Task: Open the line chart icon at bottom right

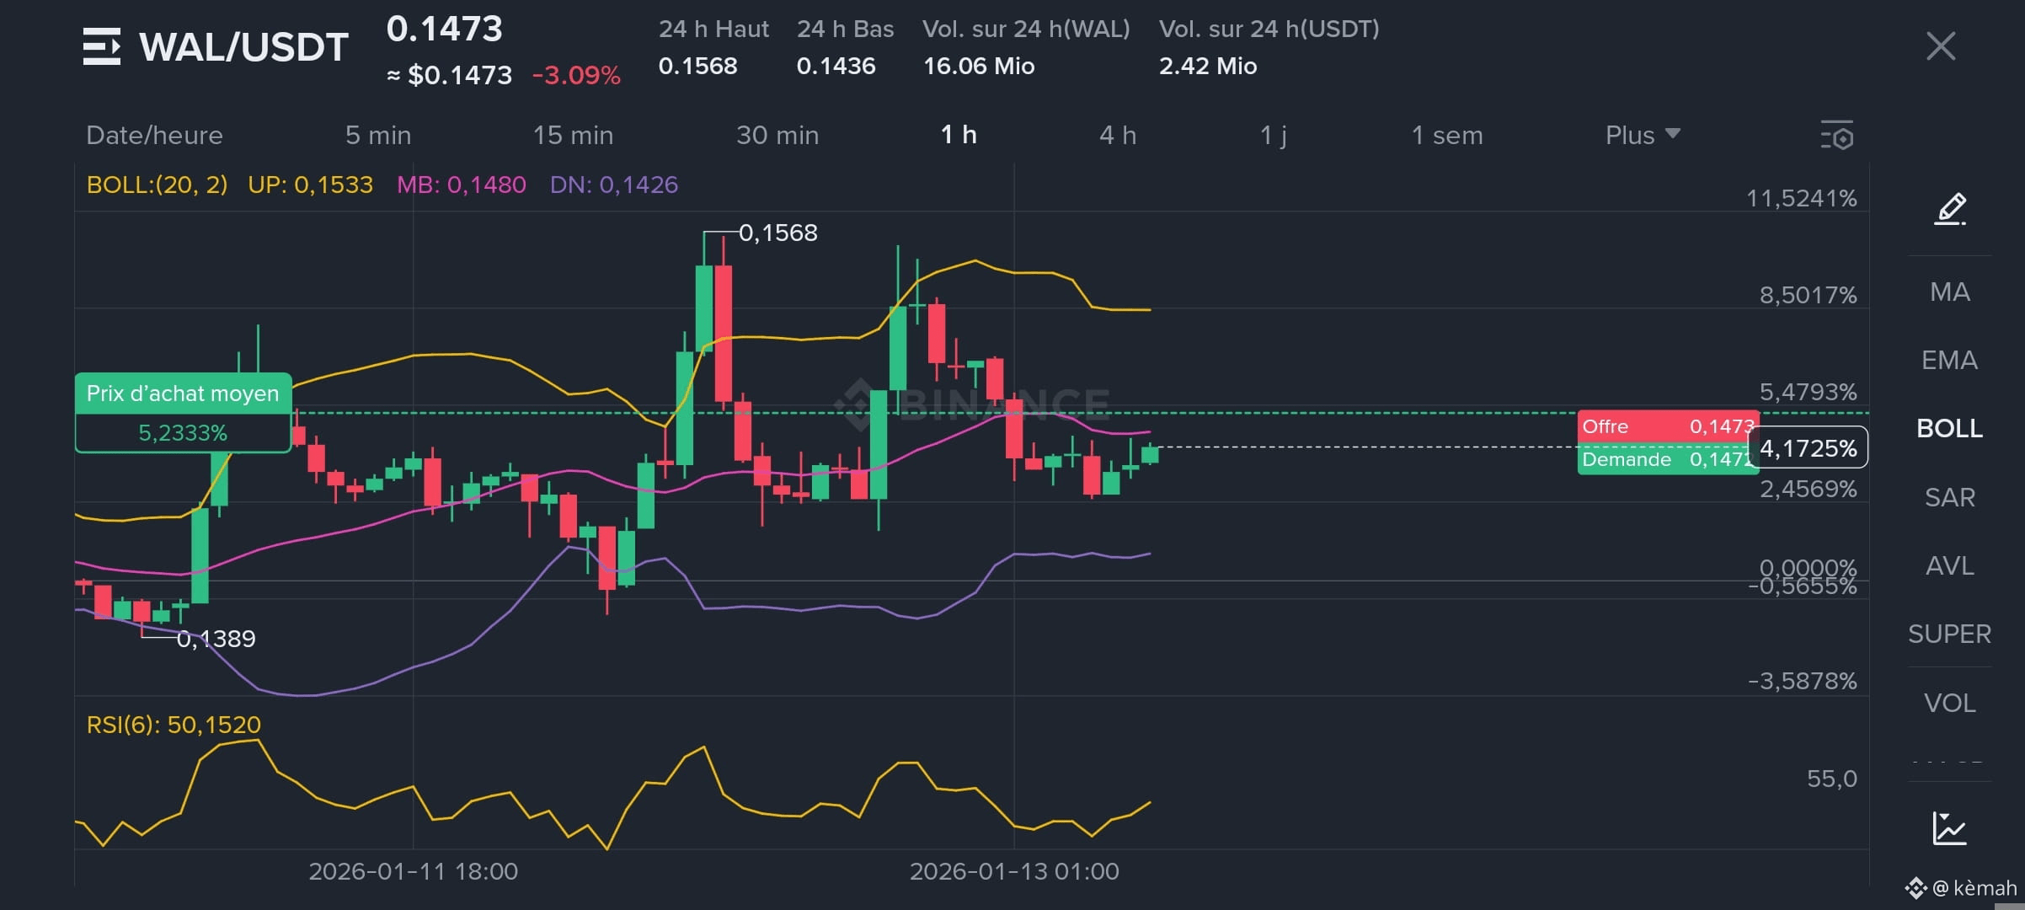Action: coord(1950,828)
